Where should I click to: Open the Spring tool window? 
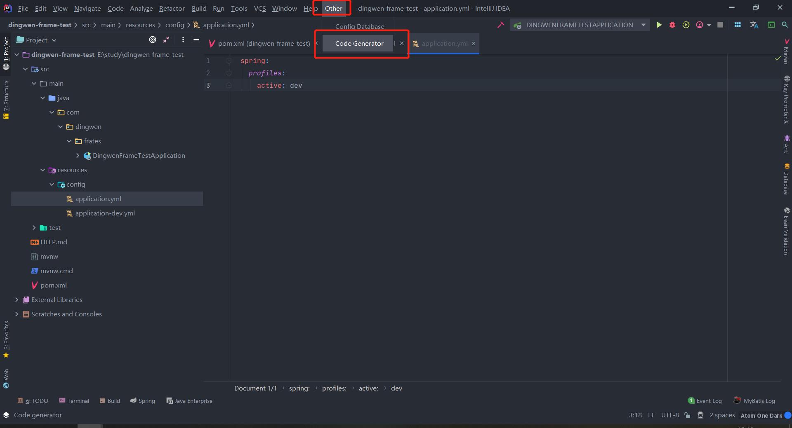[x=143, y=401]
